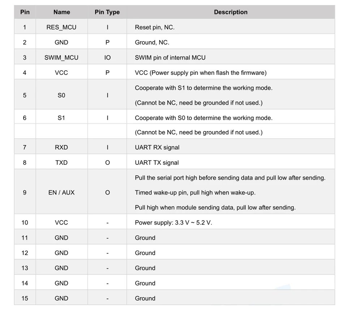Image resolution: width=347 pixels, height=309 pixels.
Task: Select the RES_MCU name cell
Action: pos(61,27)
